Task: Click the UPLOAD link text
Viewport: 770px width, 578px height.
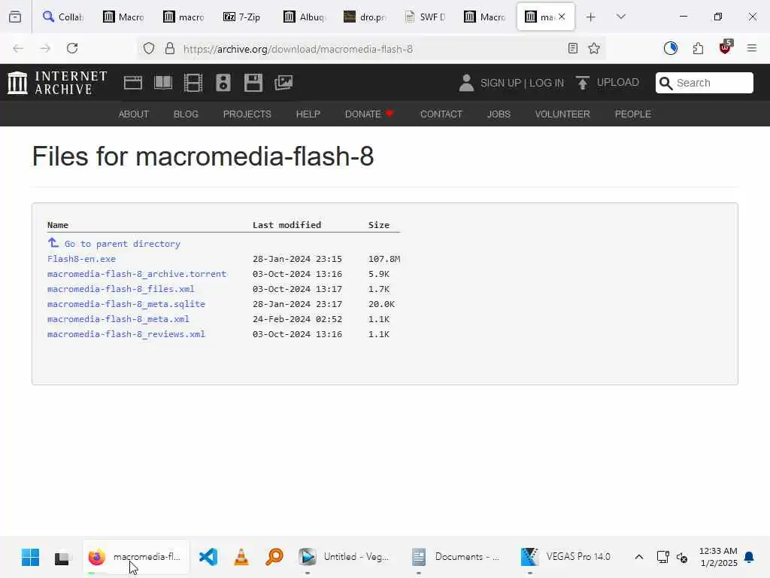Action: (618, 83)
